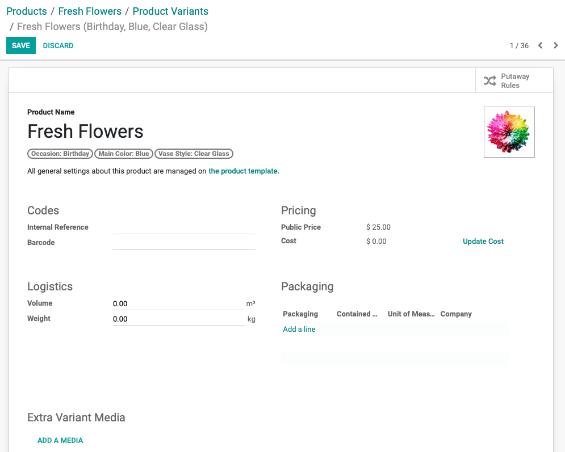
Task: Select the Occasion: Birthday attribute tag
Action: pyautogui.click(x=60, y=154)
